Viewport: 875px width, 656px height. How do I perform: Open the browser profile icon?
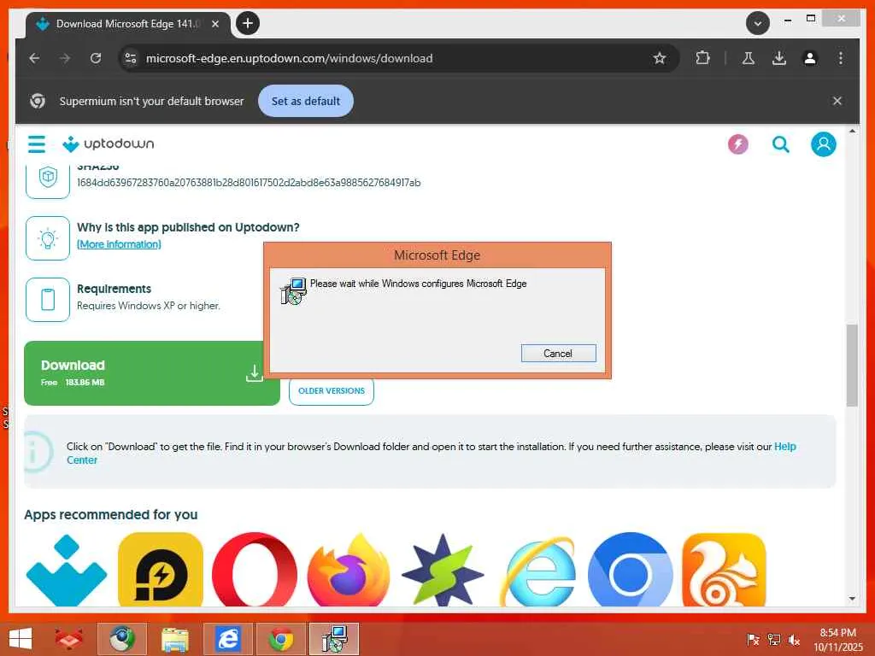tap(810, 58)
